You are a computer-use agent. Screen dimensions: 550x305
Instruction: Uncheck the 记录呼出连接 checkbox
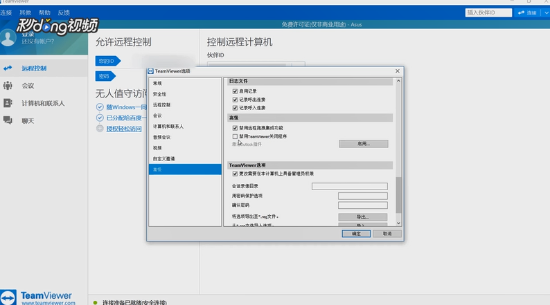(x=235, y=100)
